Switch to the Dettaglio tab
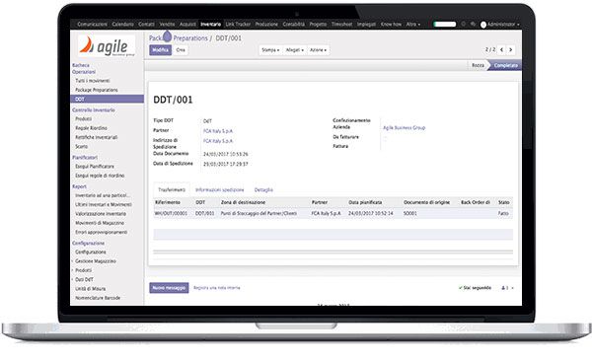Screen dimensions: 592x361 [x=263, y=190]
